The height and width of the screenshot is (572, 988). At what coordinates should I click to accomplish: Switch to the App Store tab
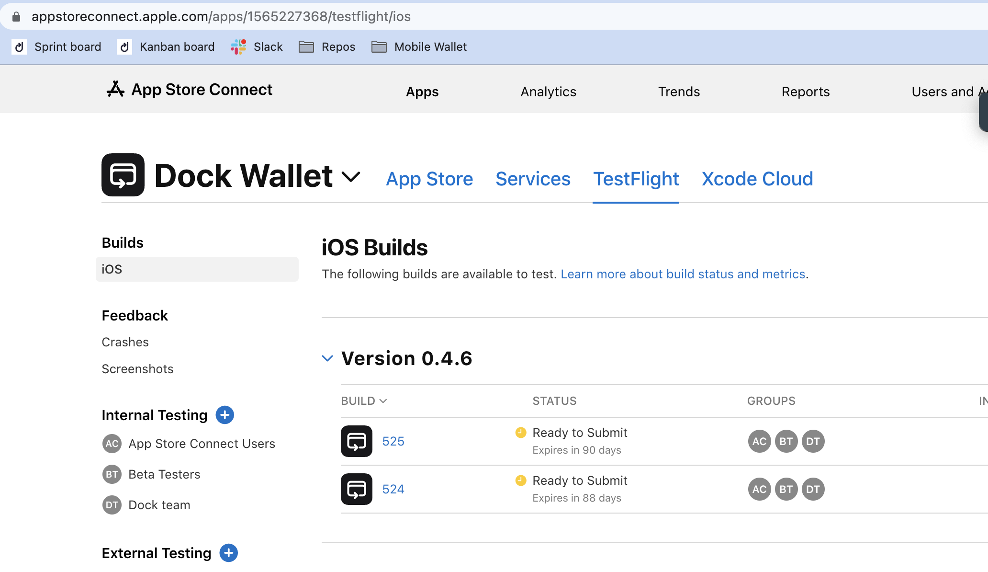coord(429,179)
